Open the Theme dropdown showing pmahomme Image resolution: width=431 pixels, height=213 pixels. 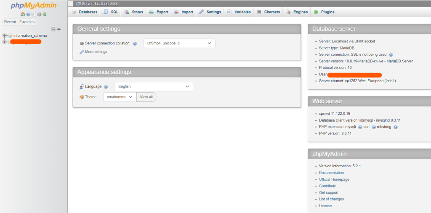[x=120, y=97]
